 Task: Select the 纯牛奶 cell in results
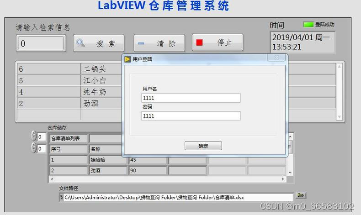101,92
